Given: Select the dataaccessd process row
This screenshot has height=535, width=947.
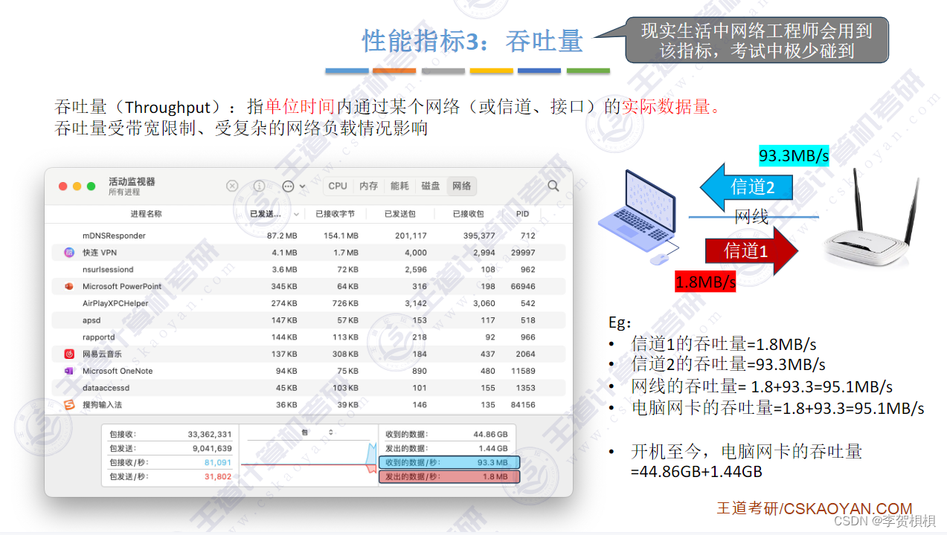Looking at the screenshot, I should click(309, 388).
